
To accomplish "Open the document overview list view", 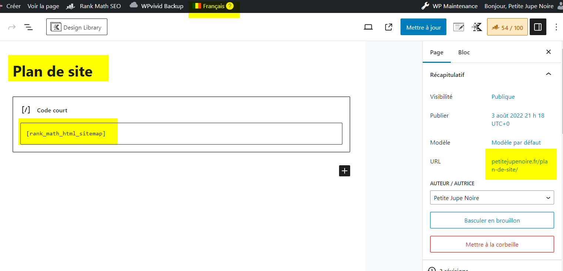I will 29,27.
